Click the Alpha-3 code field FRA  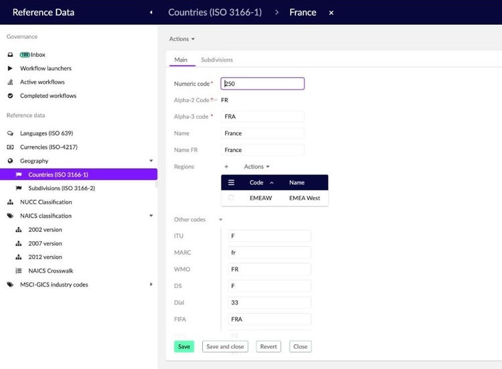point(262,117)
